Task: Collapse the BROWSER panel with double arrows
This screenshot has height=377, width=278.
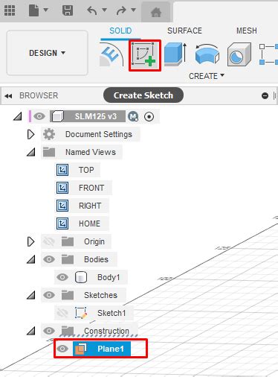Action: 8,96
